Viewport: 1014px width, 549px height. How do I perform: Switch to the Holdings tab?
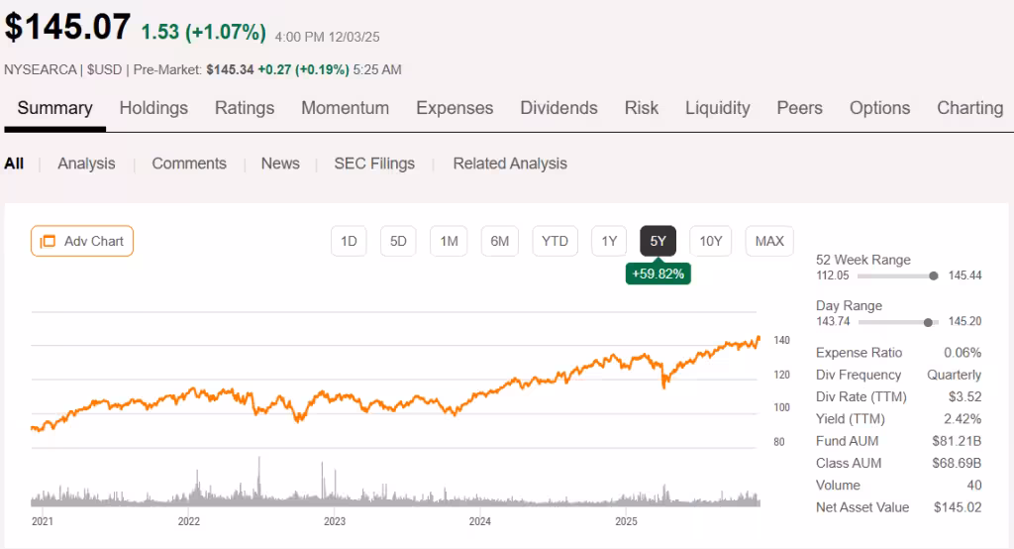click(153, 108)
